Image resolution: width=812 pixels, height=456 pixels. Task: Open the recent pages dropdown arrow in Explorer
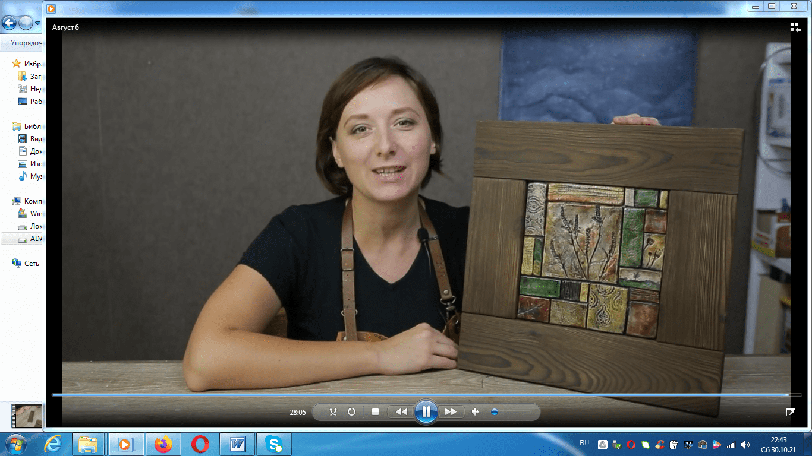pos(38,23)
